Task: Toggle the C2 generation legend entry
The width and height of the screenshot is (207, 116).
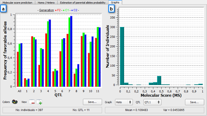Action: pos(74,10)
